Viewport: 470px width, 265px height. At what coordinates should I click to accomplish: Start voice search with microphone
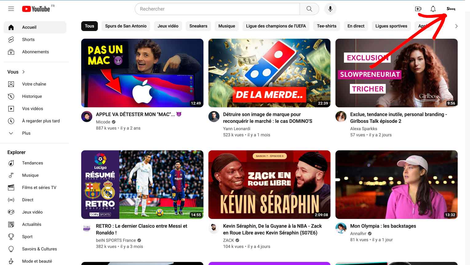(330, 9)
